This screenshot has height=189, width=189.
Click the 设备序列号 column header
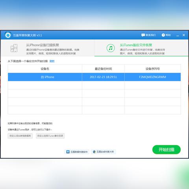pos(152,69)
